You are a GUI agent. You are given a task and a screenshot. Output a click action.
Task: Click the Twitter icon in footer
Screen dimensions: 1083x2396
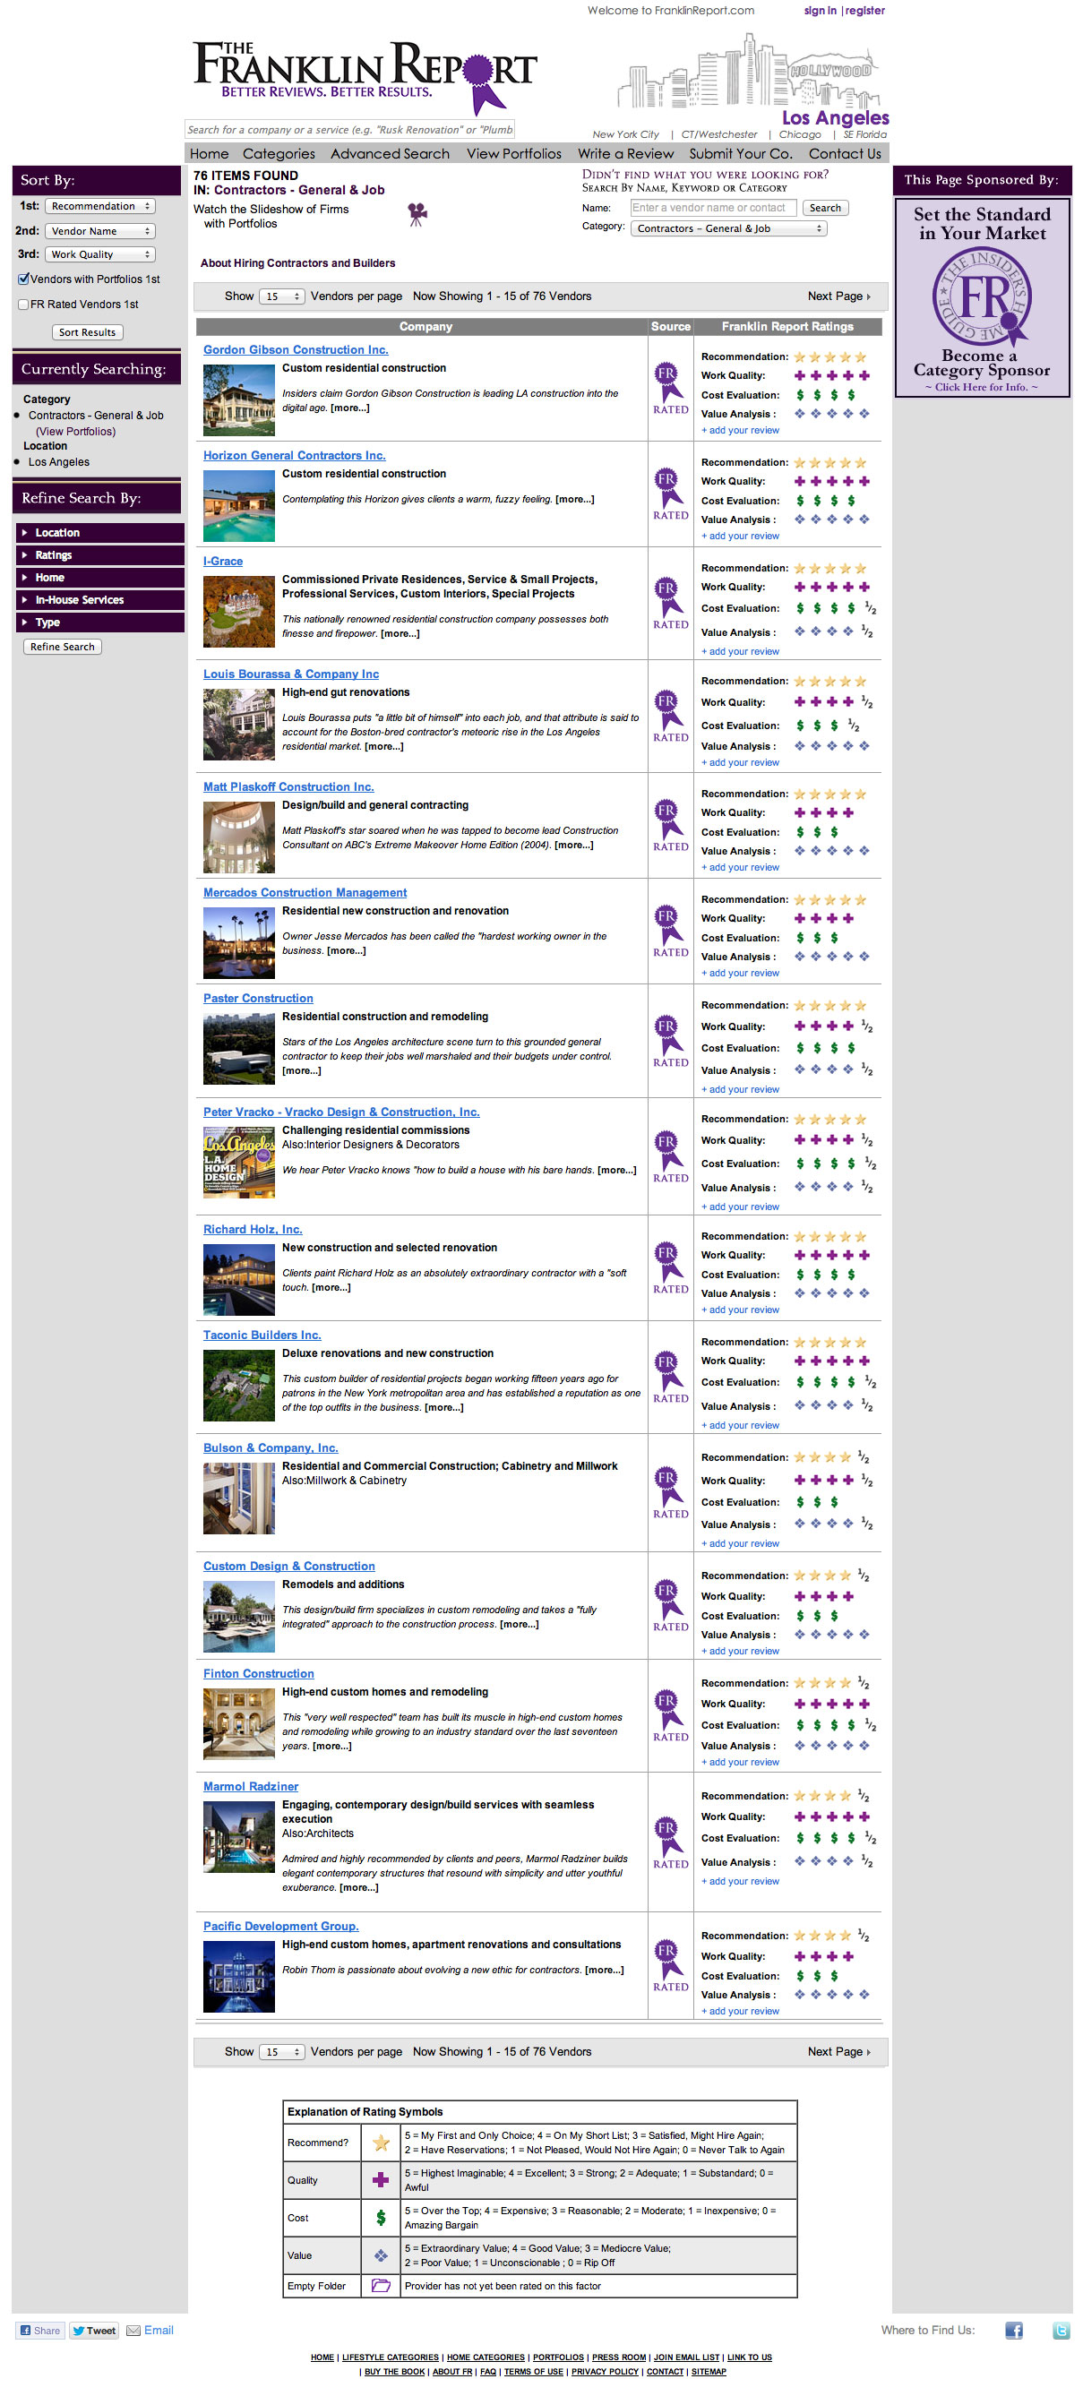1060,2329
